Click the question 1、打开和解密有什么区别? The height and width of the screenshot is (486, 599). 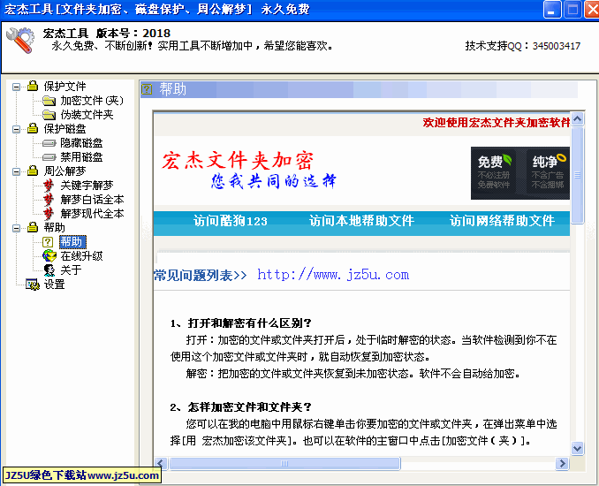tap(240, 323)
